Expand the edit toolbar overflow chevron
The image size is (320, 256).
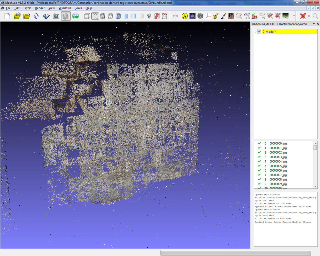point(294,15)
